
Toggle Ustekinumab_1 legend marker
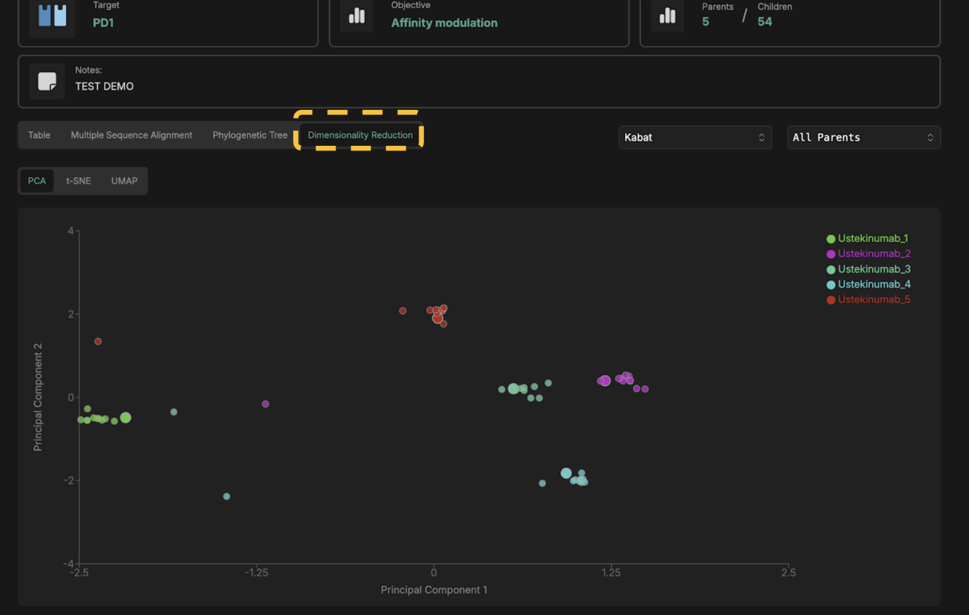click(x=831, y=239)
